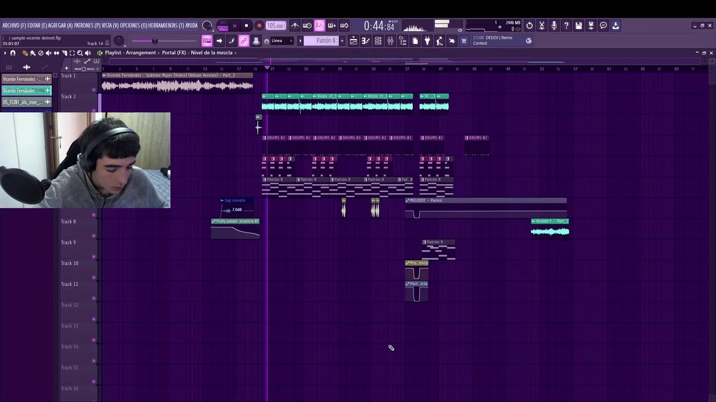Open the Playlist snap magnet options
Viewport: 716px width, 402px height.
pyautogui.click(x=13, y=53)
